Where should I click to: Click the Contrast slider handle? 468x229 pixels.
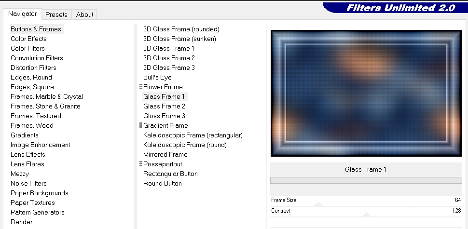point(366,215)
